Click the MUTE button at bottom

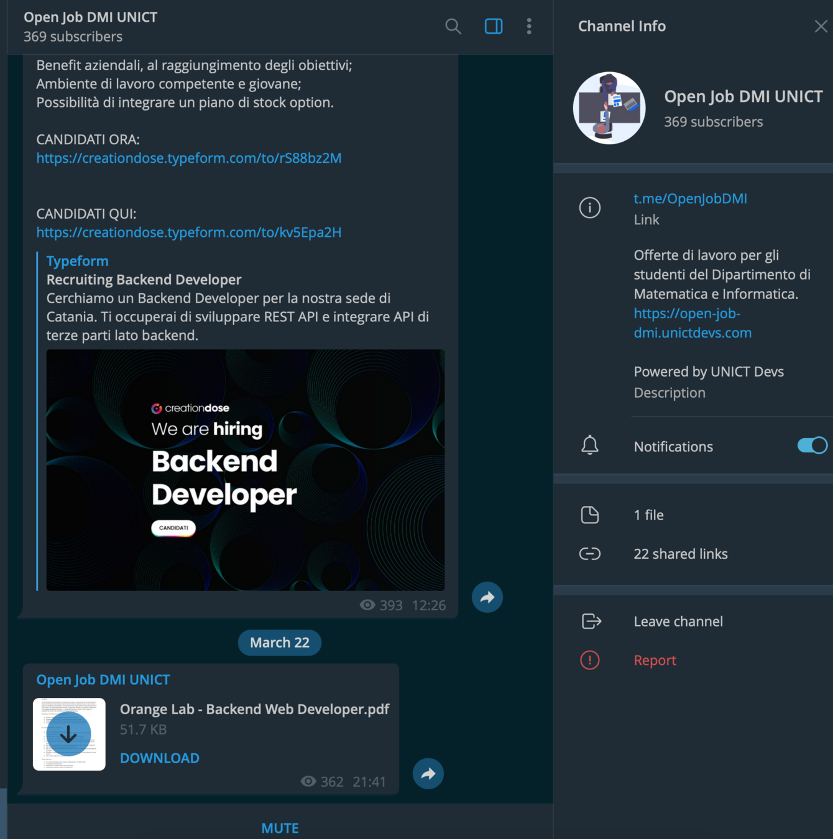[x=280, y=828]
